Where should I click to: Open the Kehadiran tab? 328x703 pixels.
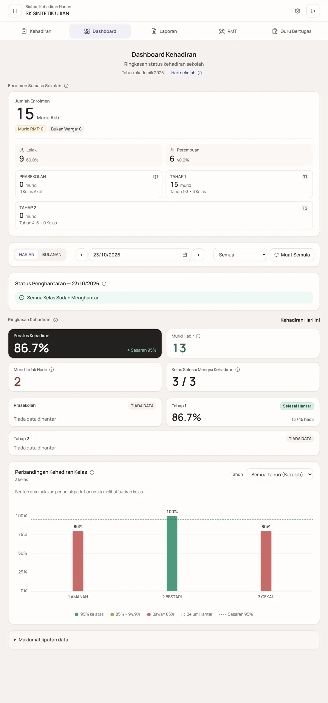pyautogui.click(x=36, y=31)
